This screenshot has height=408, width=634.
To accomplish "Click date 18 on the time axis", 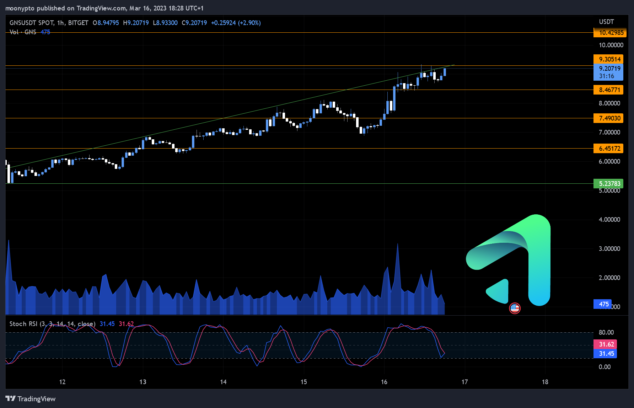I will click(545, 382).
